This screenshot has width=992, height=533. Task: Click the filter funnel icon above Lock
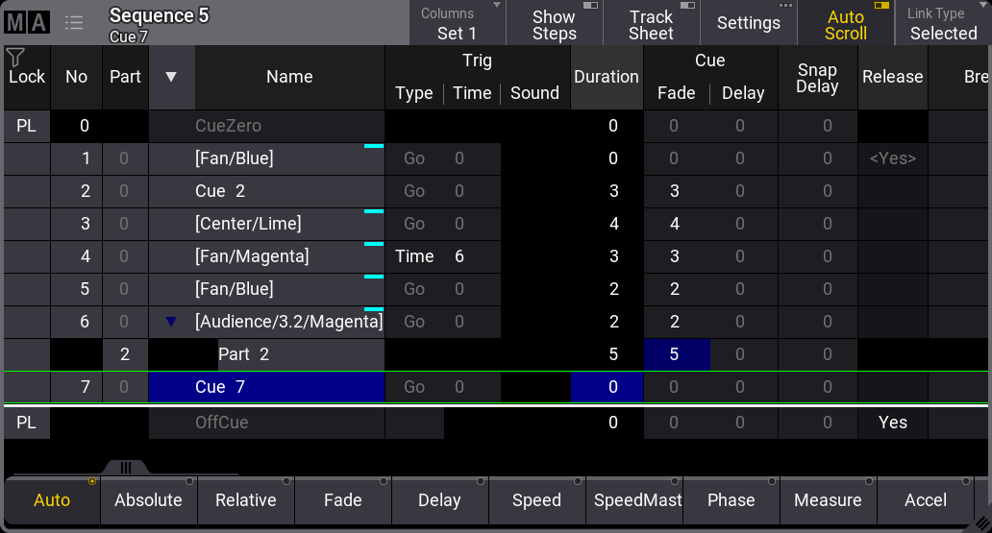pos(15,58)
